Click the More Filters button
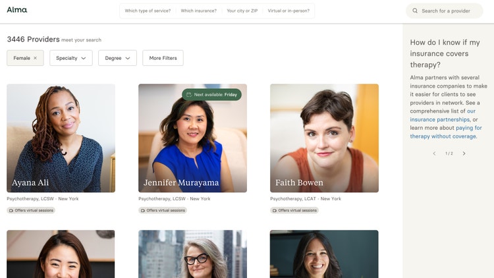The image size is (494, 278). pyautogui.click(x=163, y=58)
